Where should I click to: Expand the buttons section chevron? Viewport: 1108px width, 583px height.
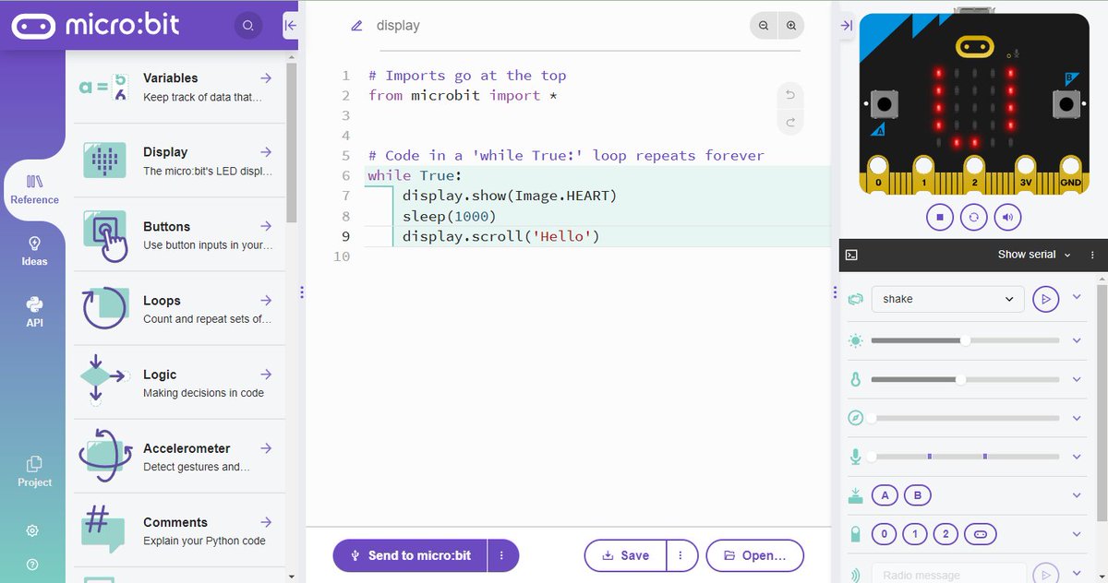tap(1077, 495)
